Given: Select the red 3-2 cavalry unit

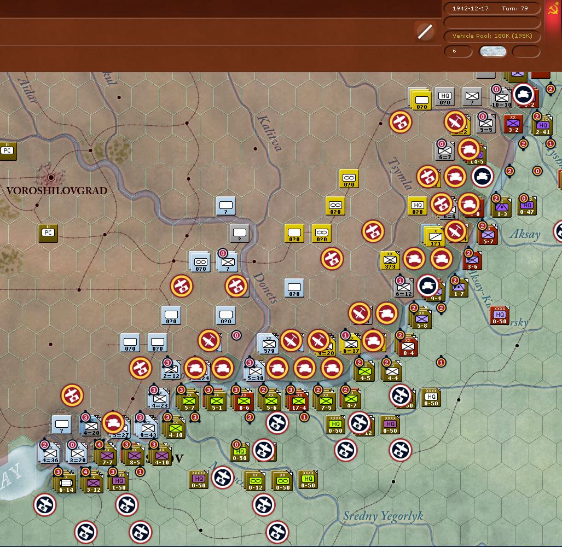Looking at the screenshot, I should point(513,123).
